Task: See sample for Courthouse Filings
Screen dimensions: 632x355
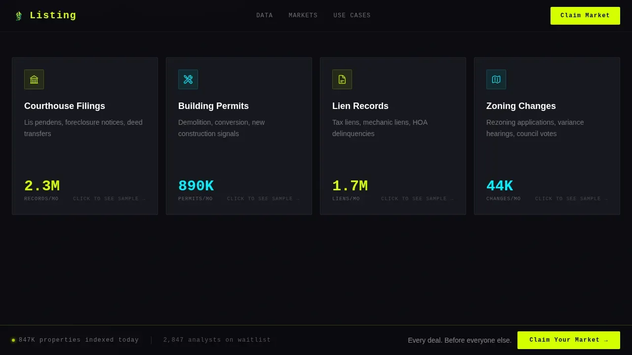Action: [x=110, y=199]
